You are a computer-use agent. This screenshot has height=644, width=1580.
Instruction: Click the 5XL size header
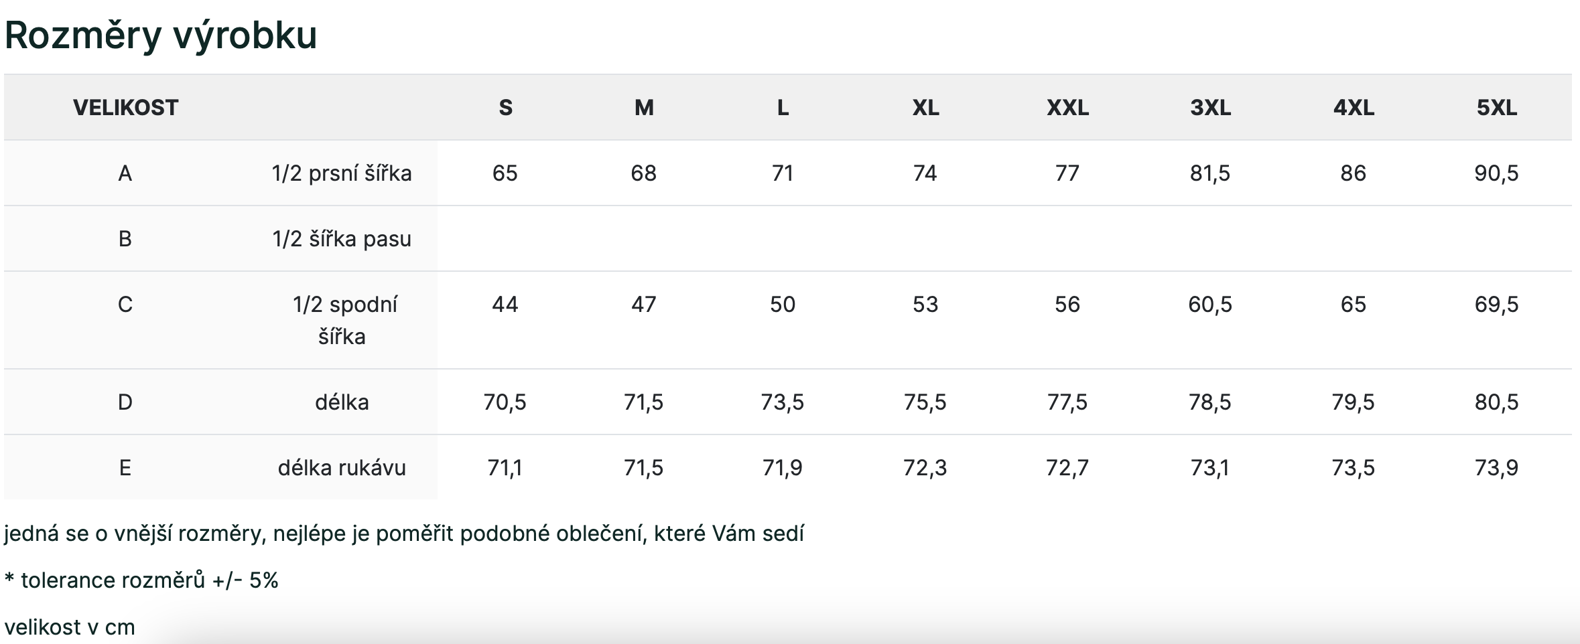coord(1496,107)
